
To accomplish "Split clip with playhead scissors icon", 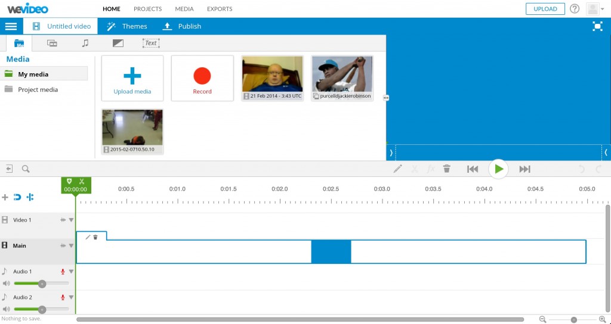I will pos(81,181).
